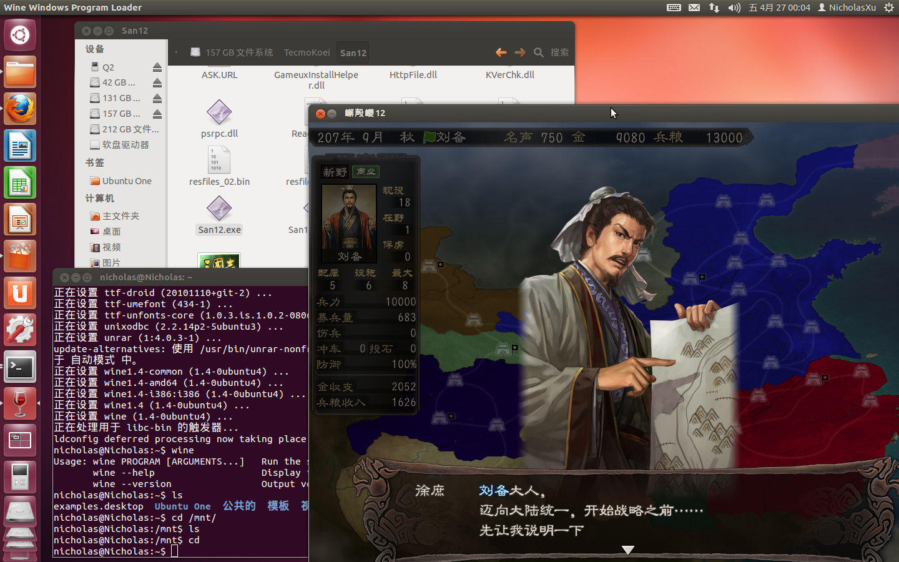Viewport: 899px width, 562px height.
Task: Click the 刘备 portrait in city panel
Action: (x=350, y=223)
